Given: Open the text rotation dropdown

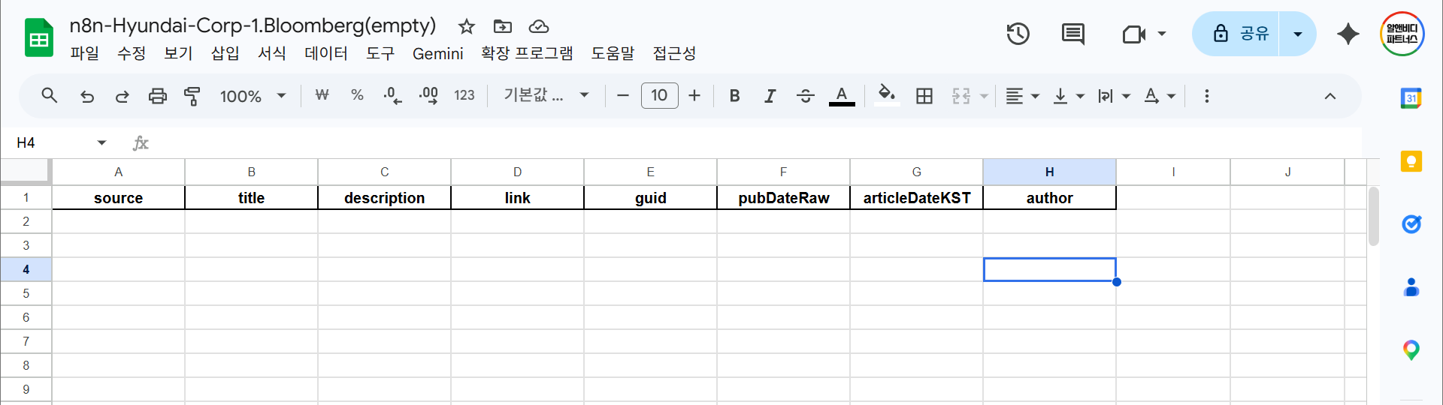Looking at the screenshot, I should [x=1160, y=96].
